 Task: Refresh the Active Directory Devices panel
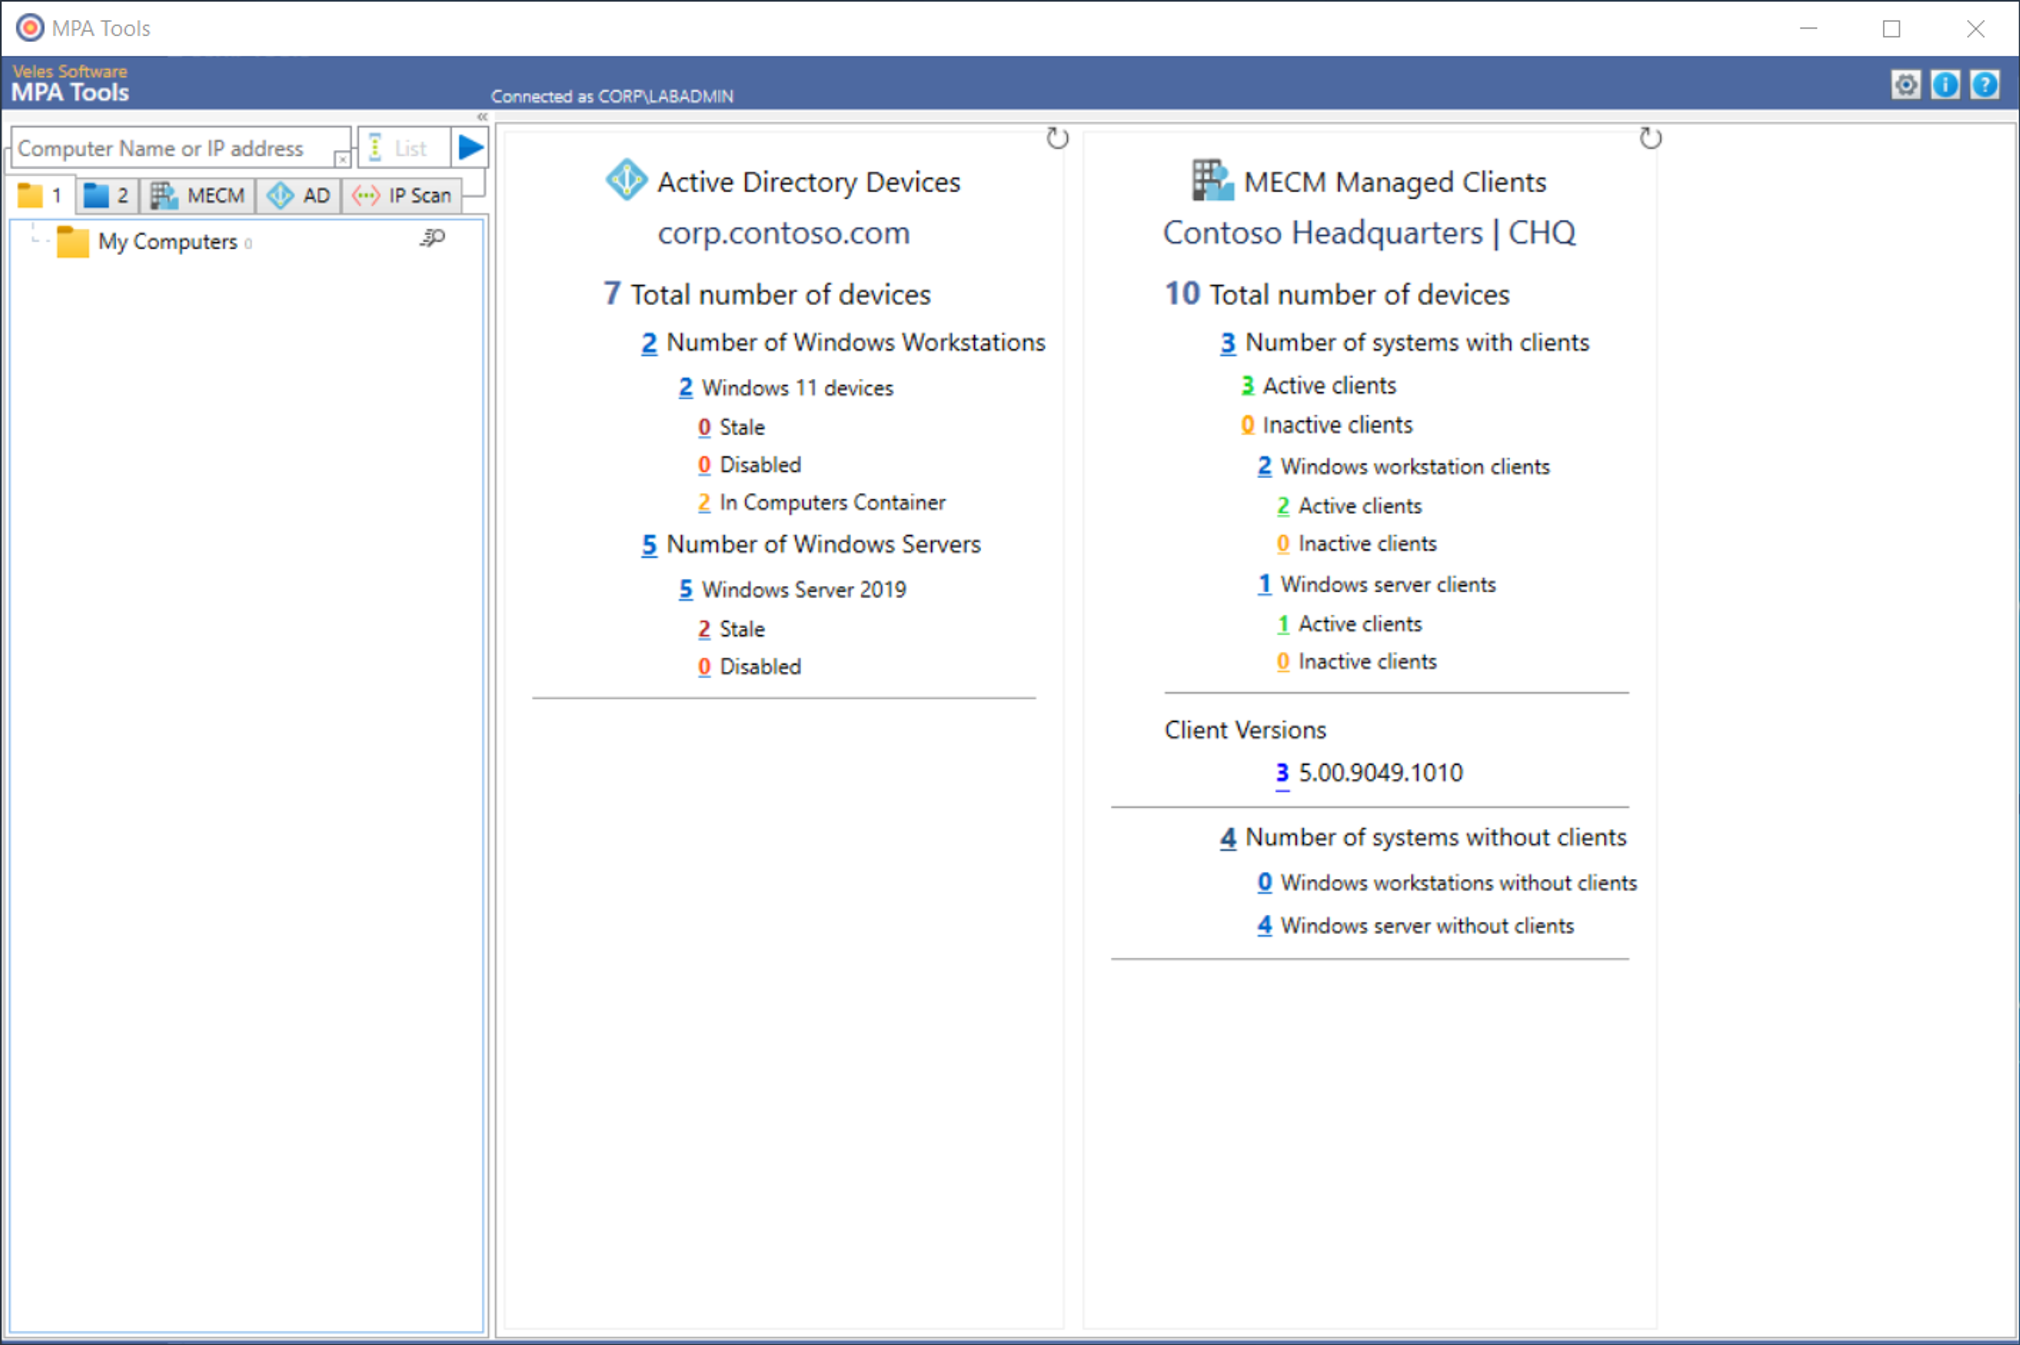[1057, 138]
